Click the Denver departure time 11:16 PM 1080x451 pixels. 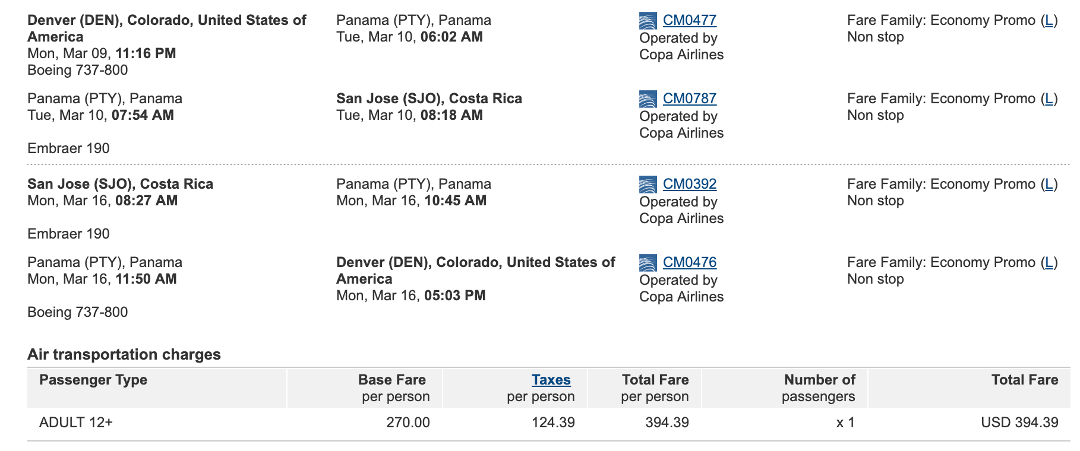tap(146, 53)
